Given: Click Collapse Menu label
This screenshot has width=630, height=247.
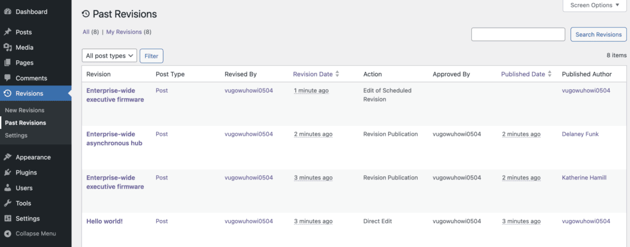Looking at the screenshot, I should coord(36,233).
